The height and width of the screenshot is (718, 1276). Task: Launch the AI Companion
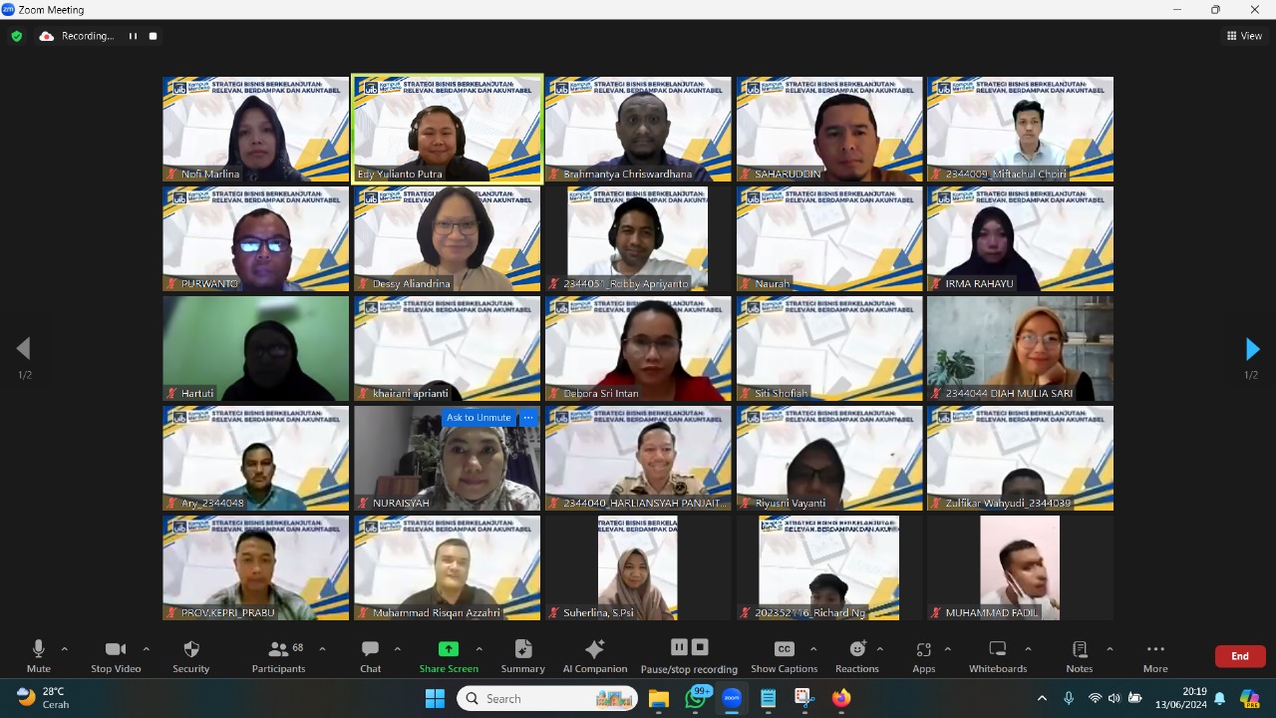click(594, 655)
